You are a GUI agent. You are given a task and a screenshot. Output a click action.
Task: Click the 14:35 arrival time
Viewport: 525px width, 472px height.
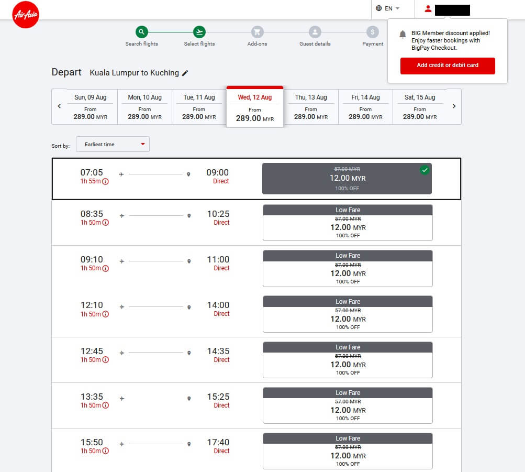pyautogui.click(x=218, y=351)
